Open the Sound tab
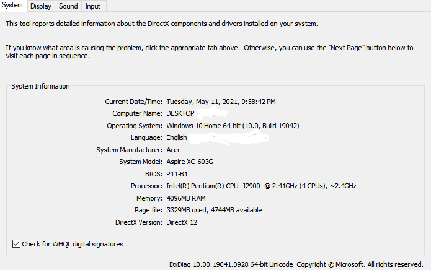The height and width of the screenshot is (270, 431). point(68,6)
